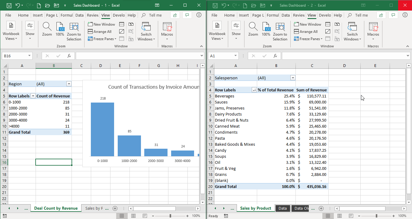Open Workbook Views in right window
This screenshot has height=219, width=412.
click(217, 31)
